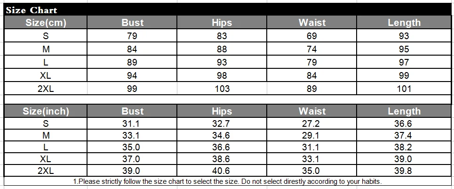Select the bust cell showing 31.1 for size S
Image resolution: width=454 pixels, height=189 pixels.
tap(132, 124)
